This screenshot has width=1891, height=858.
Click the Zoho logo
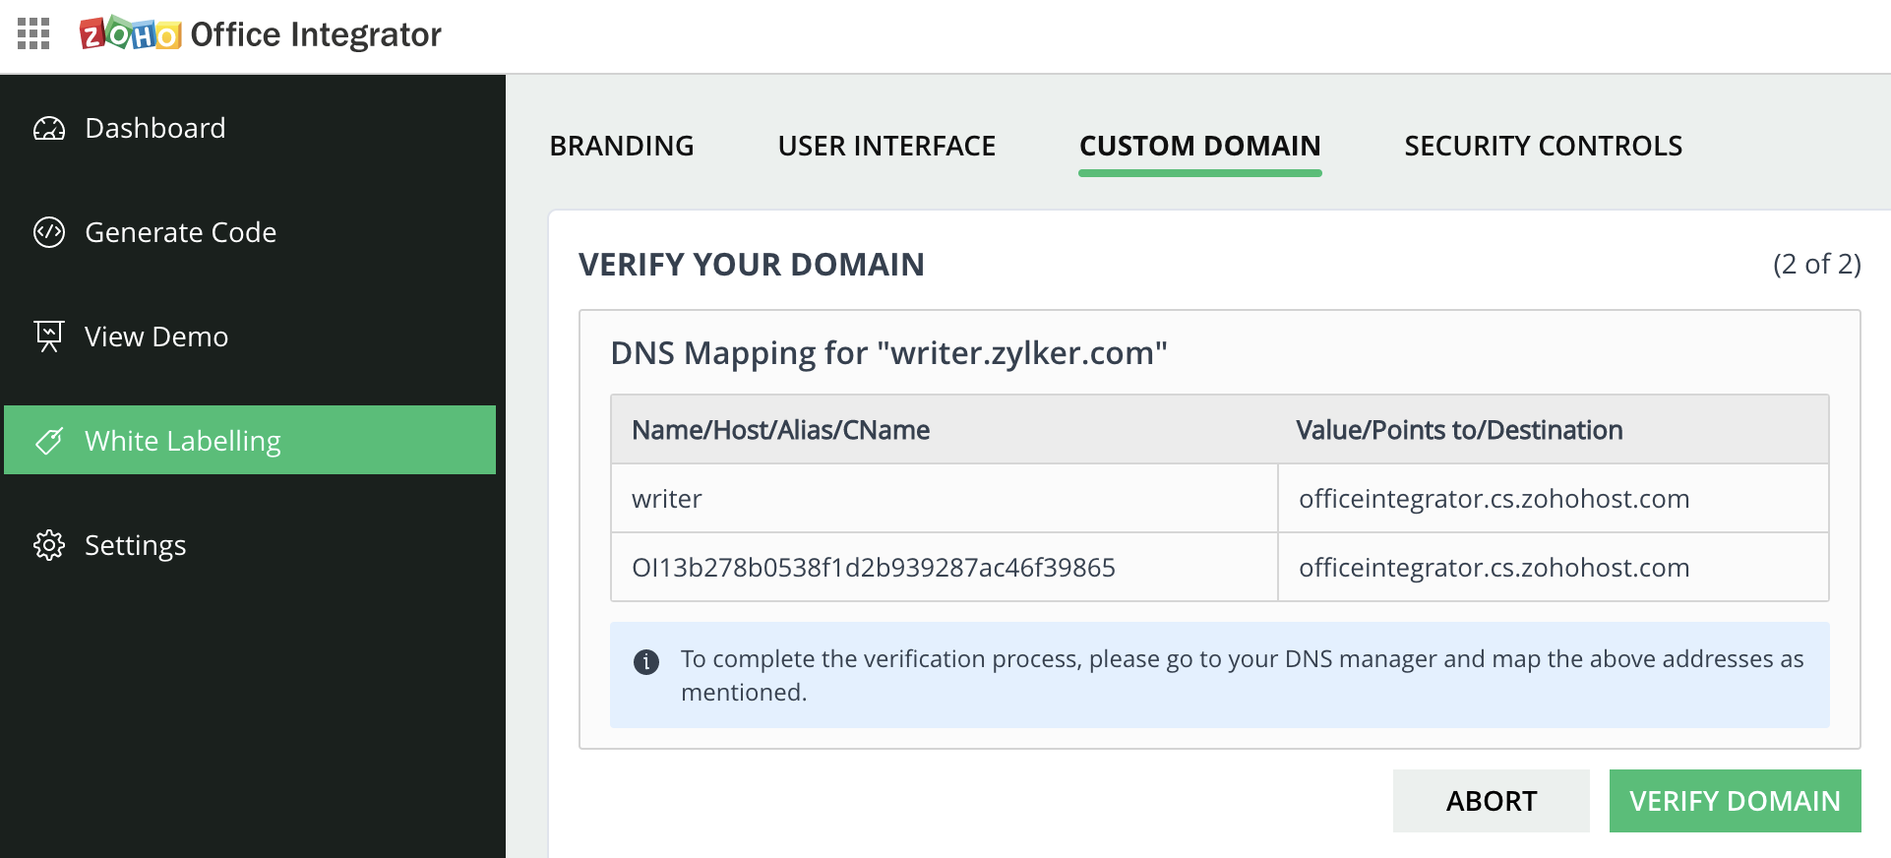click(x=130, y=34)
